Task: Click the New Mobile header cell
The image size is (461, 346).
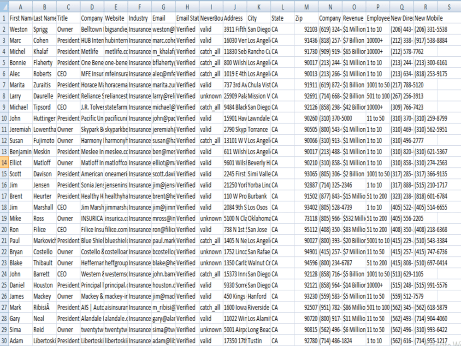Action: [x=426, y=18]
